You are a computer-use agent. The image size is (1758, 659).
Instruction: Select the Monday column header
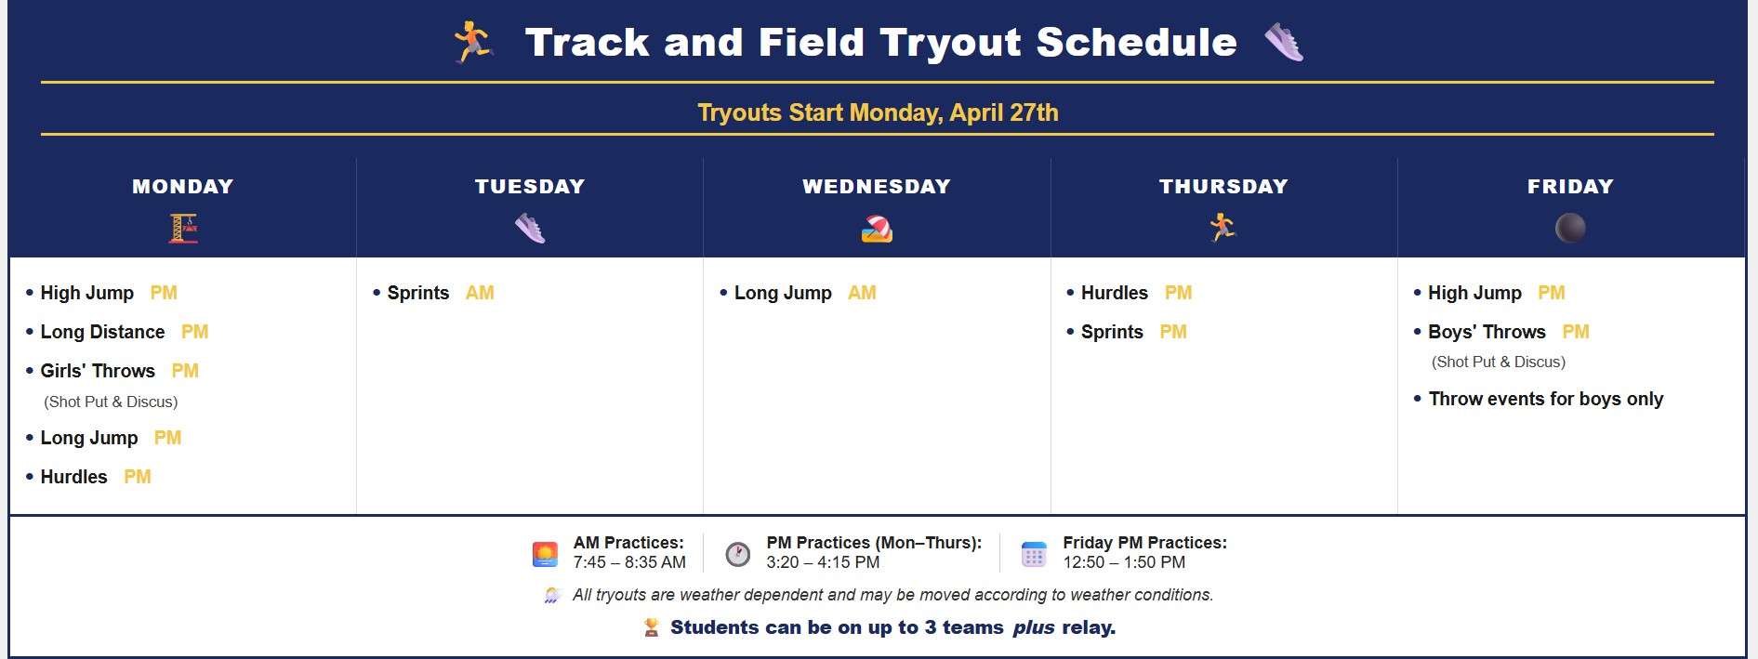coord(183,186)
